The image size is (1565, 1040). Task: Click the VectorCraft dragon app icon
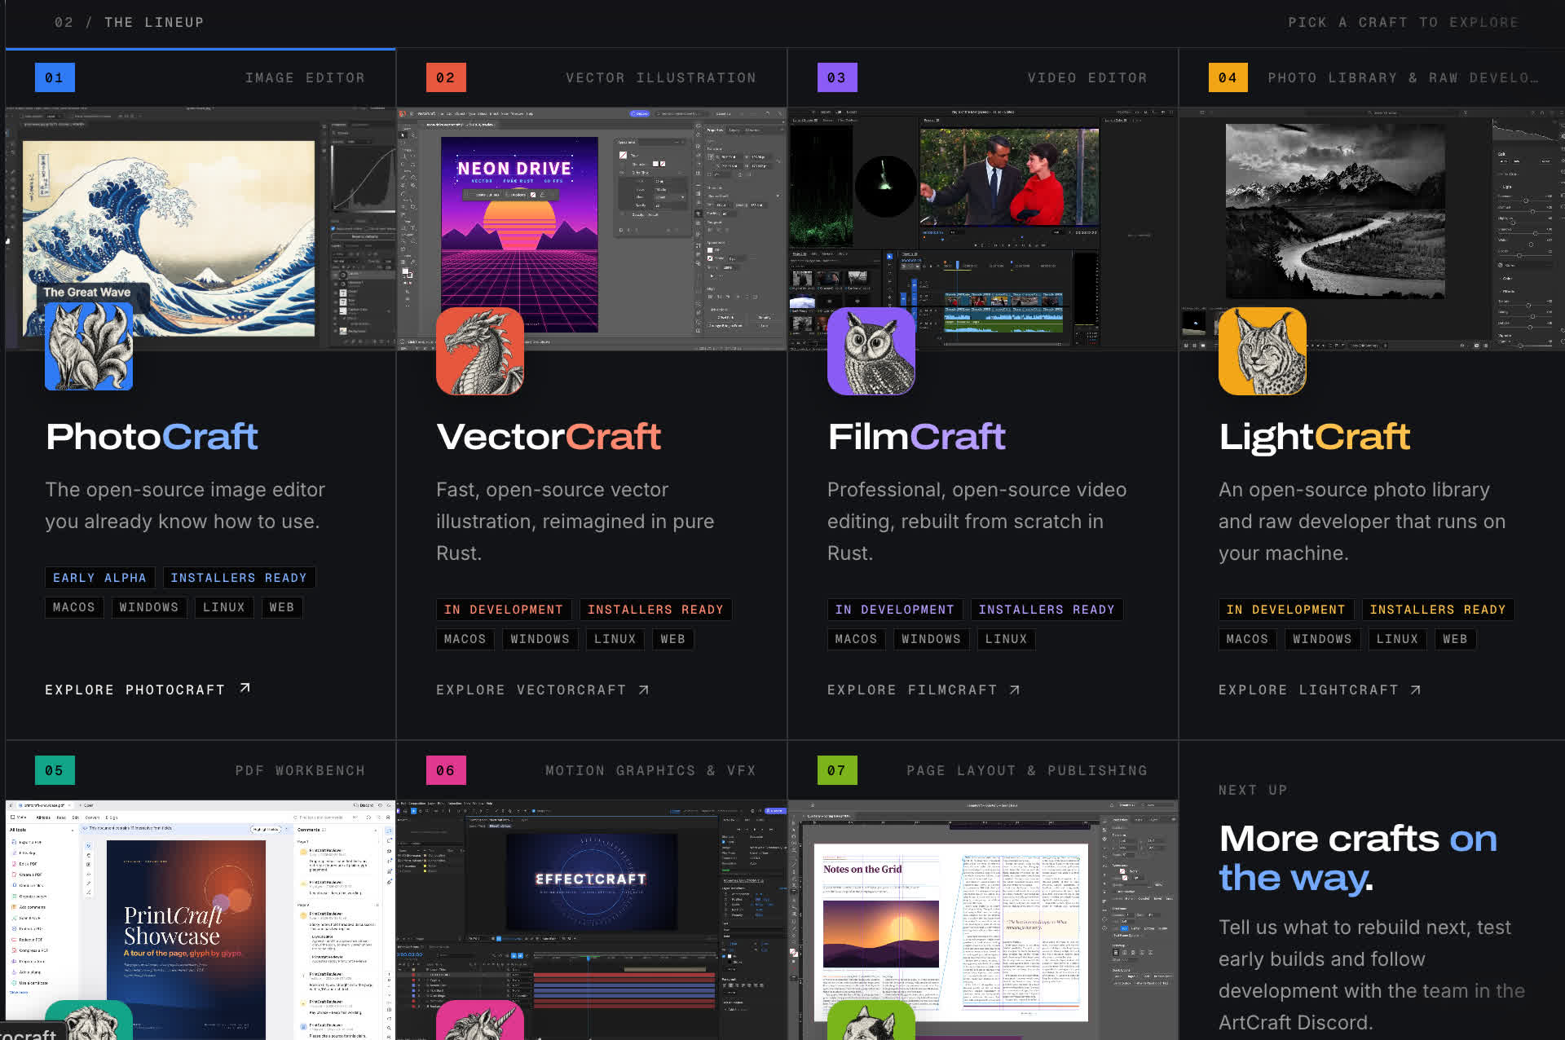(x=480, y=351)
